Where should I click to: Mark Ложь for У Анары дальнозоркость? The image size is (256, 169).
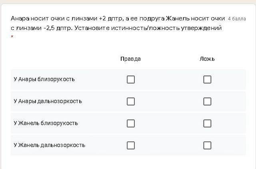pyautogui.click(x=207, y=101)
